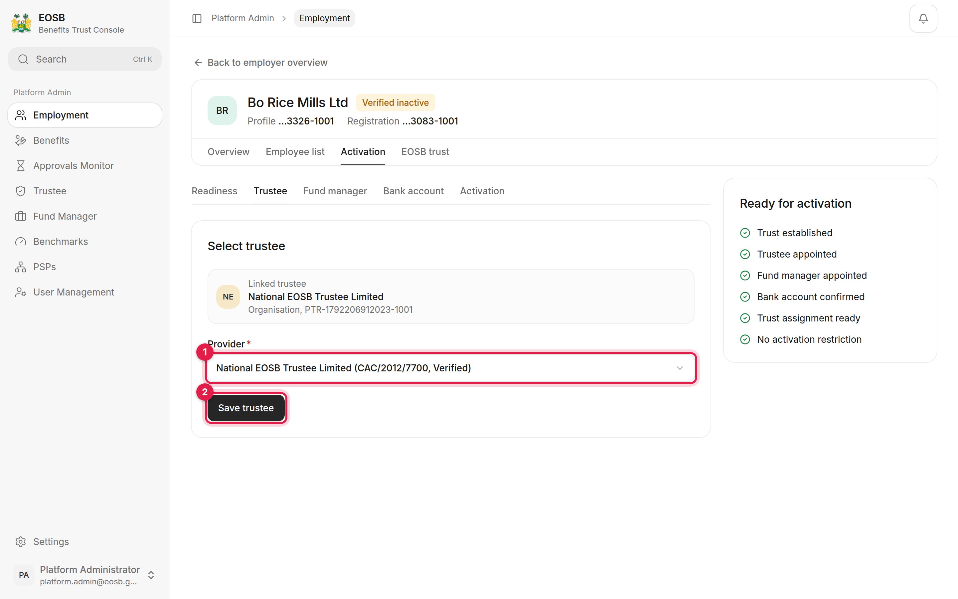Open the PSPs network icon
Viewport: 958px width, 599px height.
(x=21, y=267)
